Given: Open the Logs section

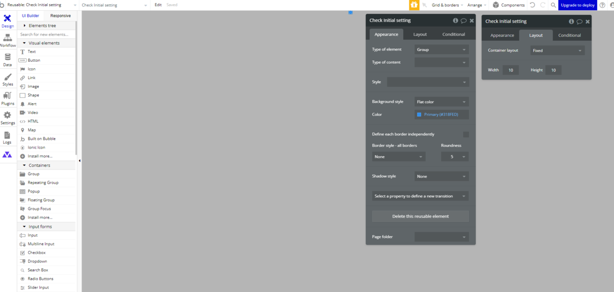Looking at the screenshot, I should pos(8,137).
